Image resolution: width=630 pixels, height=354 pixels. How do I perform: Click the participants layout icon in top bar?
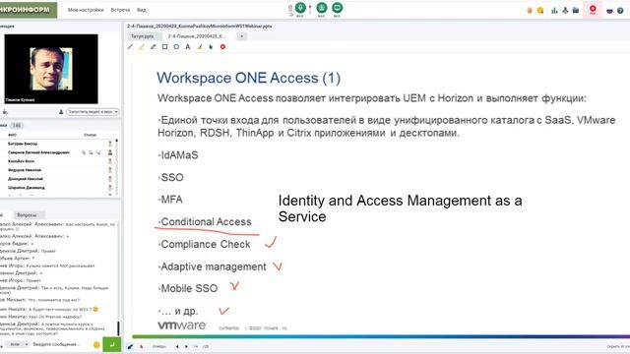tap(565, 11)
